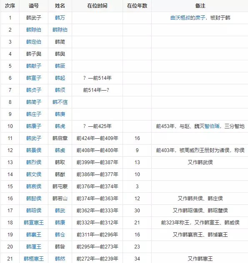This screenshot has height=263, width=248.
Task: Open the 韩襄王 link
Action: click(x=34, y=235)
